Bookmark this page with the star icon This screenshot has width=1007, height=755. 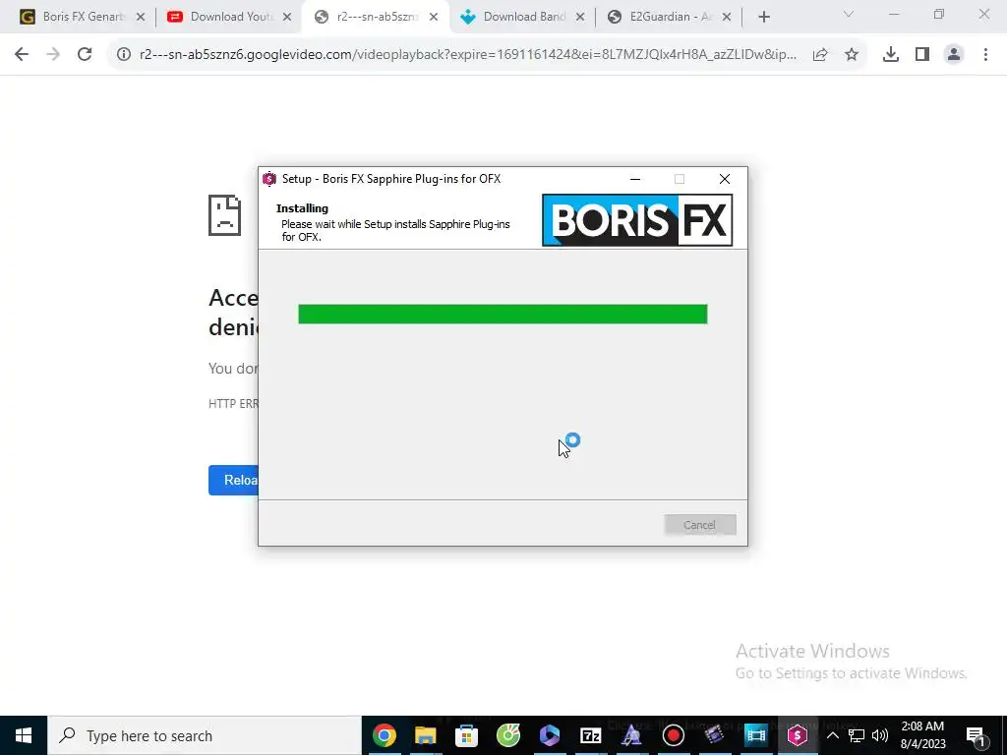click(x=852, y=55)
